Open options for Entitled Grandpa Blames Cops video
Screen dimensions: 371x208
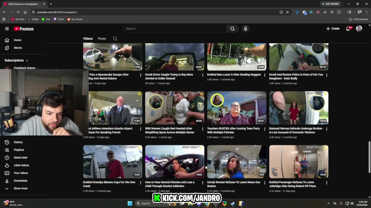[x=141, y=183]
